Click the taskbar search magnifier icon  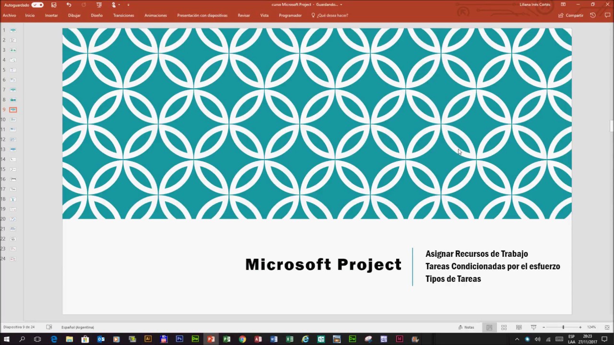(x=22, y=339)
